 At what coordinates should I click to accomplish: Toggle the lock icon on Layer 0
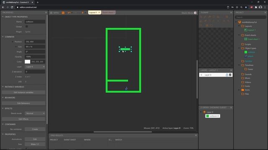(x=227, y=75)
